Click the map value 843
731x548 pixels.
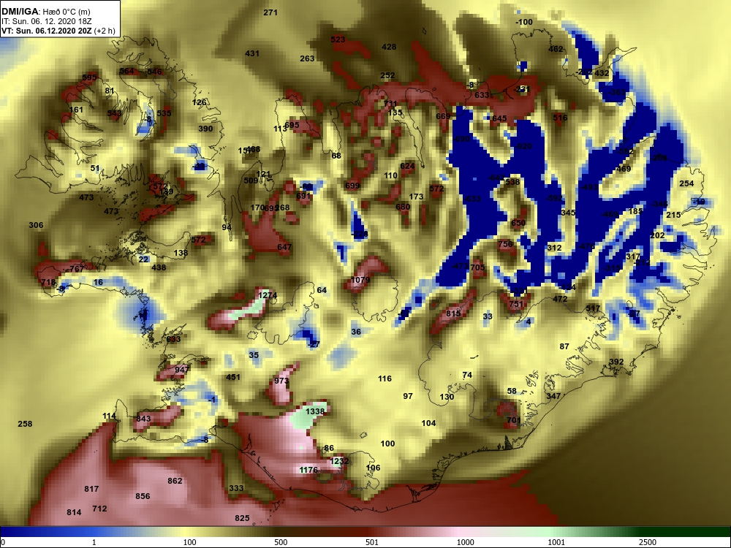[x=143, y=419]
